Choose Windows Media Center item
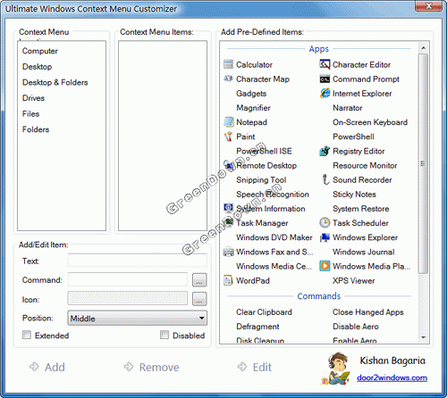The height and width of the screenshot is (398, 447). pos(274,266)
